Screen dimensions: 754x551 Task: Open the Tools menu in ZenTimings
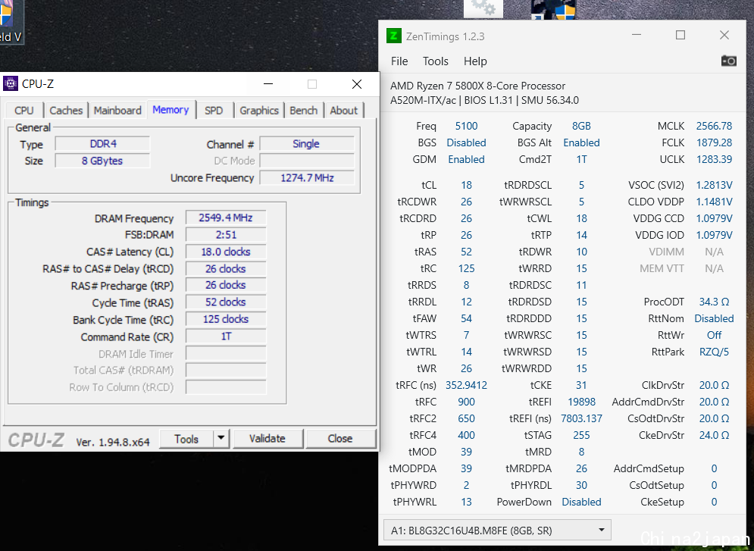(436, 61)
